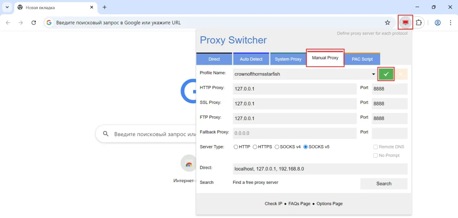458x218 pixels.
Task: Click the FTP Proxy address field
Action: 295,118
